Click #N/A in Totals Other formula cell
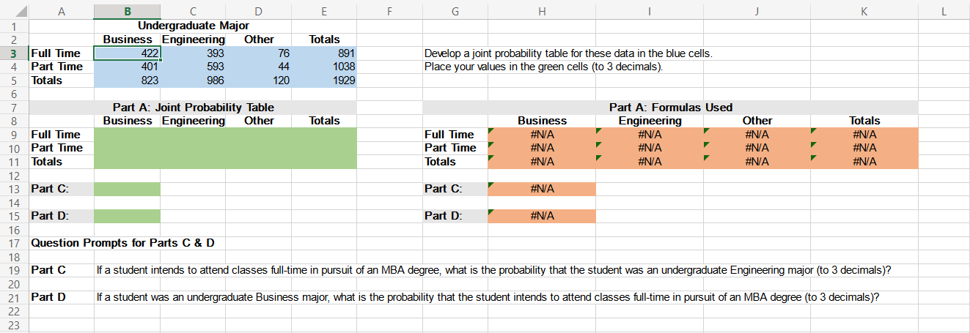The width and height of the screenshot is (970, 333). coord(757,162)
